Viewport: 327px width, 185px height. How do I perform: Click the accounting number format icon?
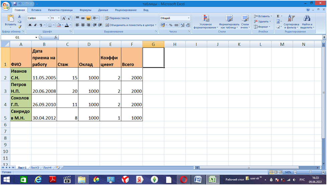[x=163, y=25]
